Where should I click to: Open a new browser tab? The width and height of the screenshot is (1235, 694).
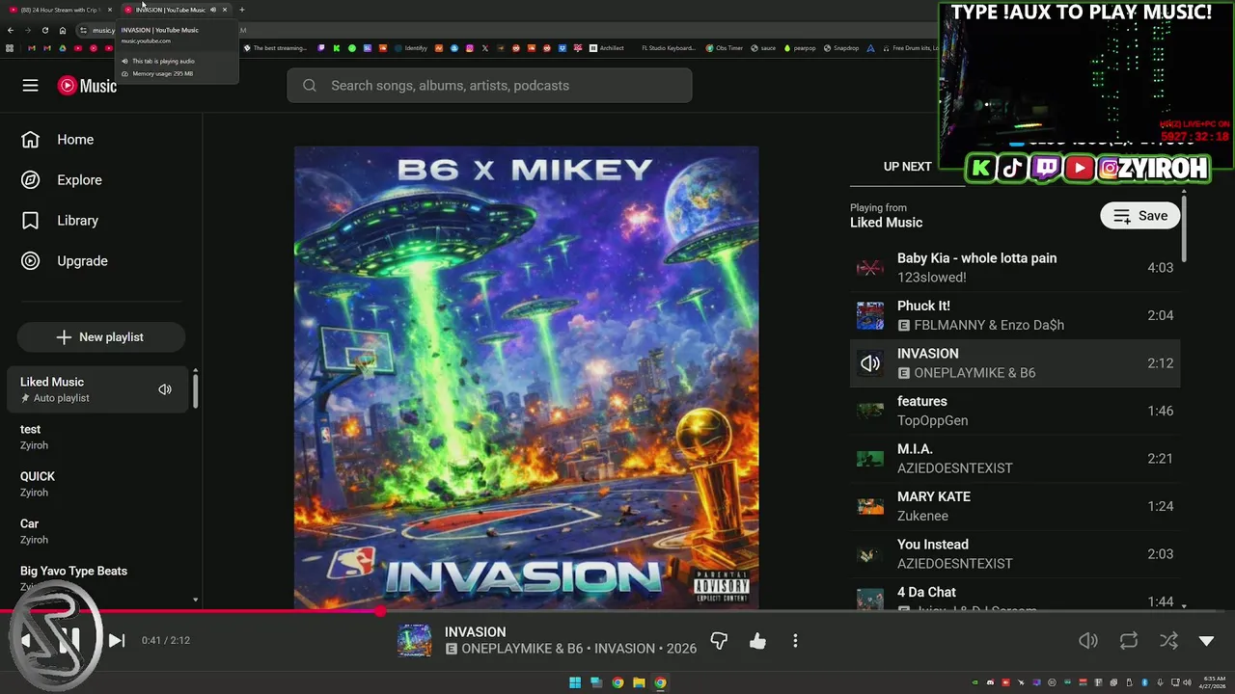coord(241,10)
